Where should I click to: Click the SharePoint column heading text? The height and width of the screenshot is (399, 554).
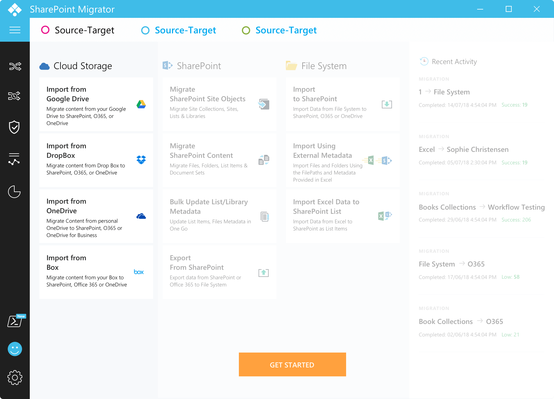click(199, 66)
